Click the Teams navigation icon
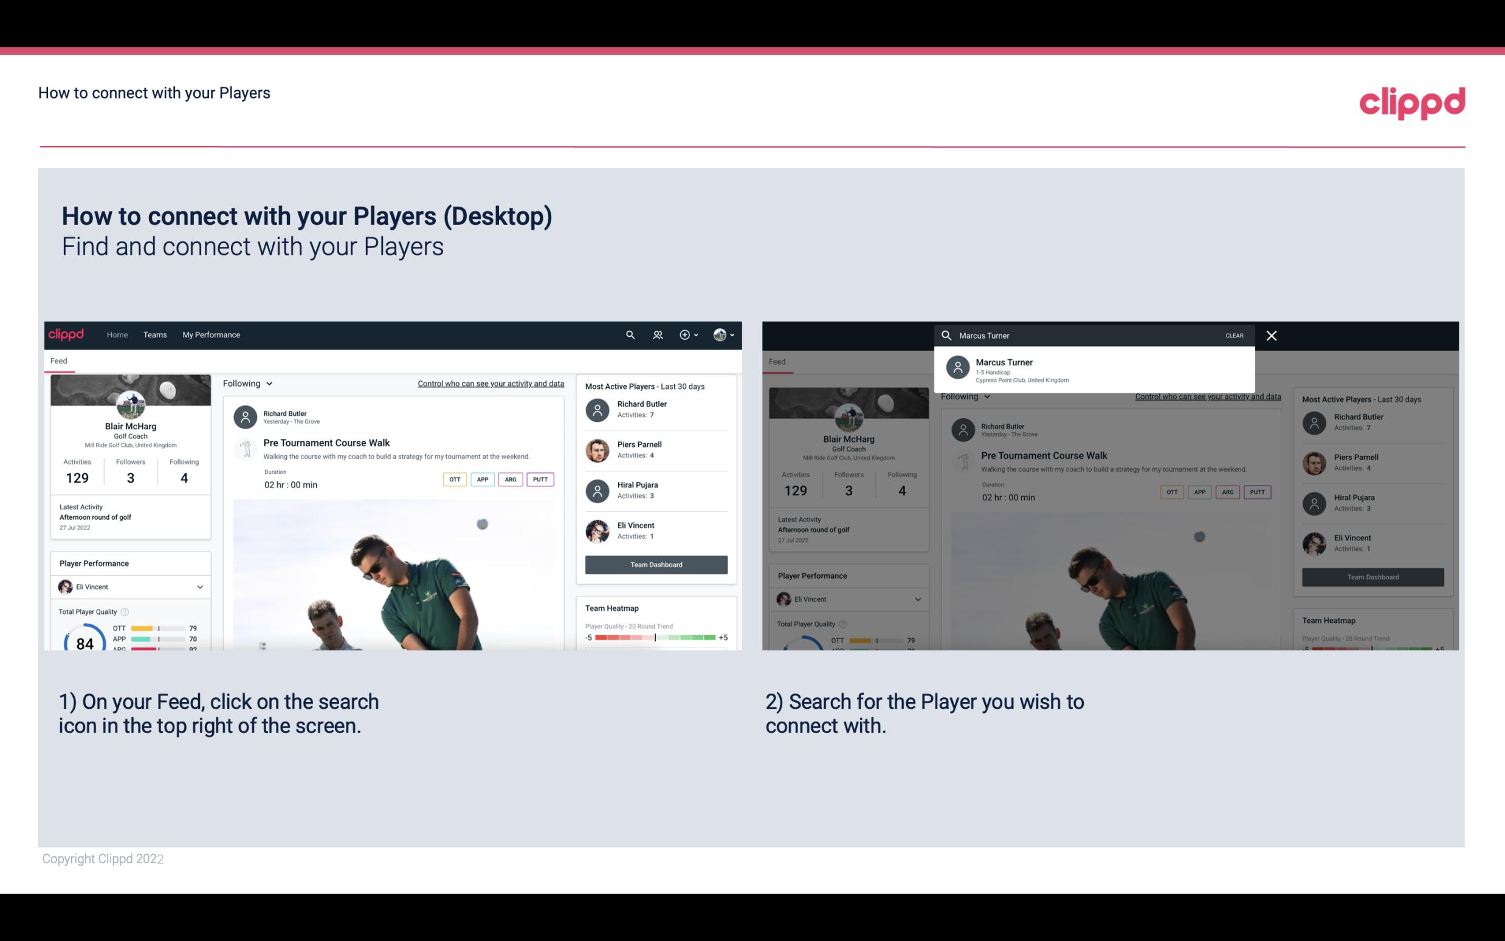 pos(154,334)
